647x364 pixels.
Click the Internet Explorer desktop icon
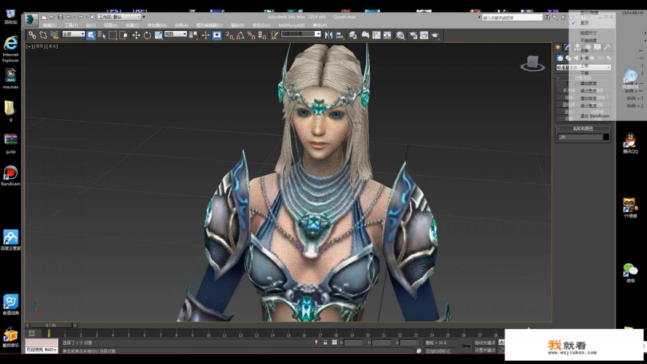point(11,49)
